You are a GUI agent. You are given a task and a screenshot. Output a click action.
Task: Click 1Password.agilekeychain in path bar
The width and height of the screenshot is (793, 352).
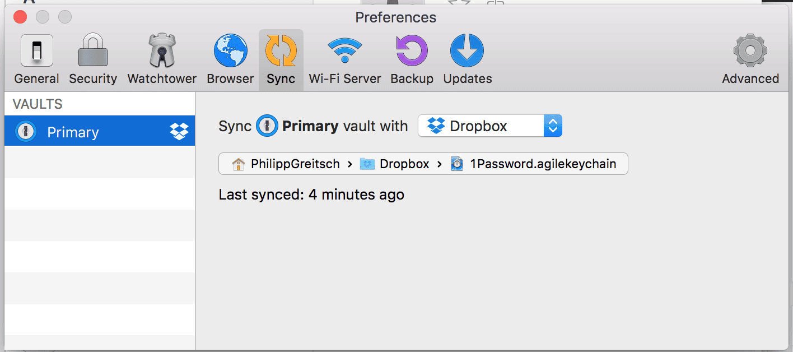pos(535,164)
